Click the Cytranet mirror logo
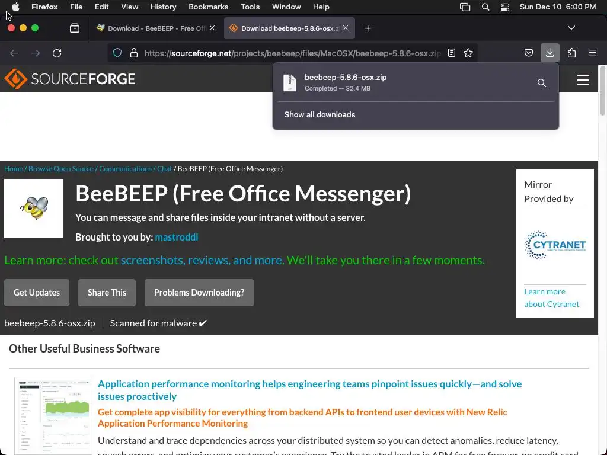607x455 pixels. pos(555,245)
